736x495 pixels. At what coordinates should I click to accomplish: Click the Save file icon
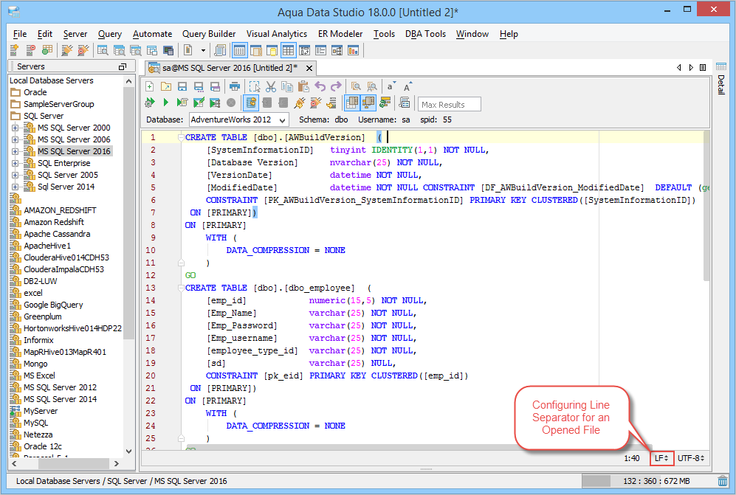click(182, 86)
